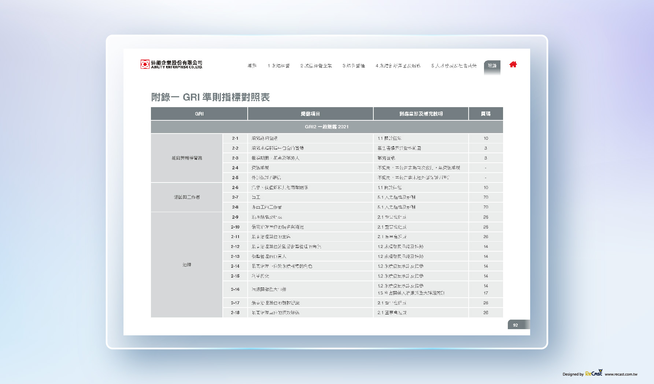This screenshot has height=384, width=654.
Task: Click the ReCast logo in footer
Action: (594, 373)
